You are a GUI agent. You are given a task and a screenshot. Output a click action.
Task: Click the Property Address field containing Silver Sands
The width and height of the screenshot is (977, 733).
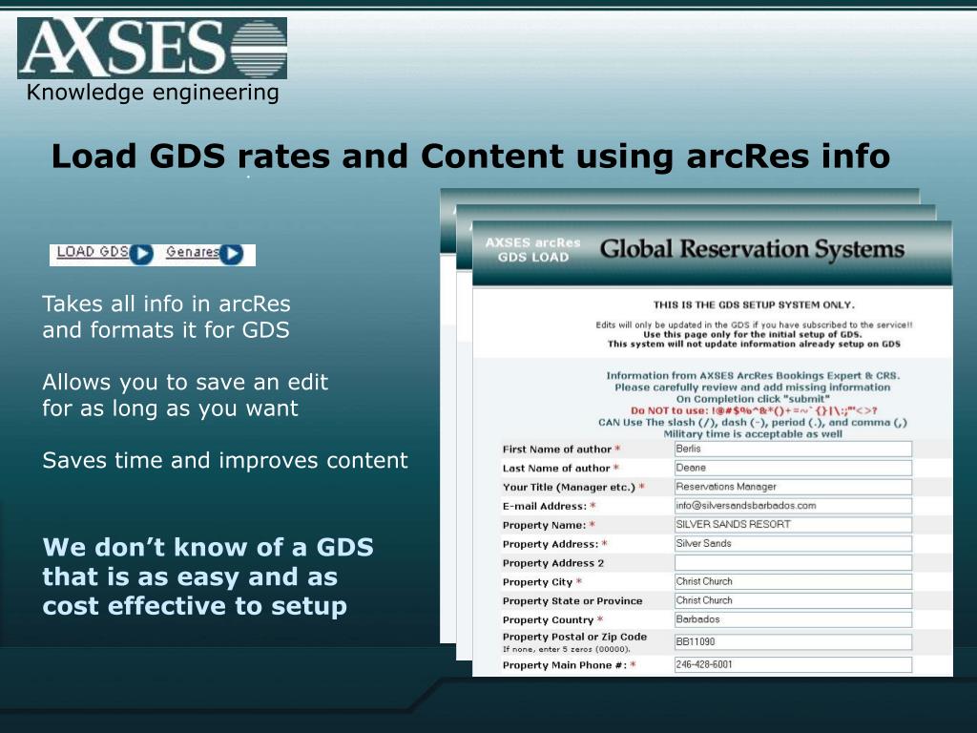[793, 543]
